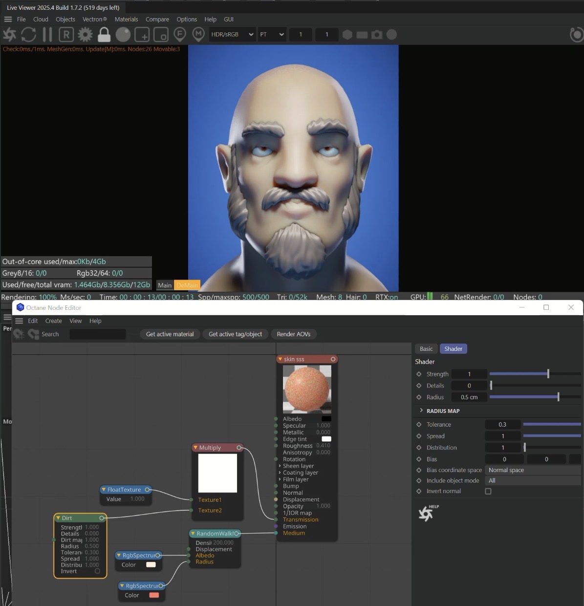The height and width of the screenshot is (606, 584).
Task: Toggle the Invert normal checkbox
Action: (488, 492)
